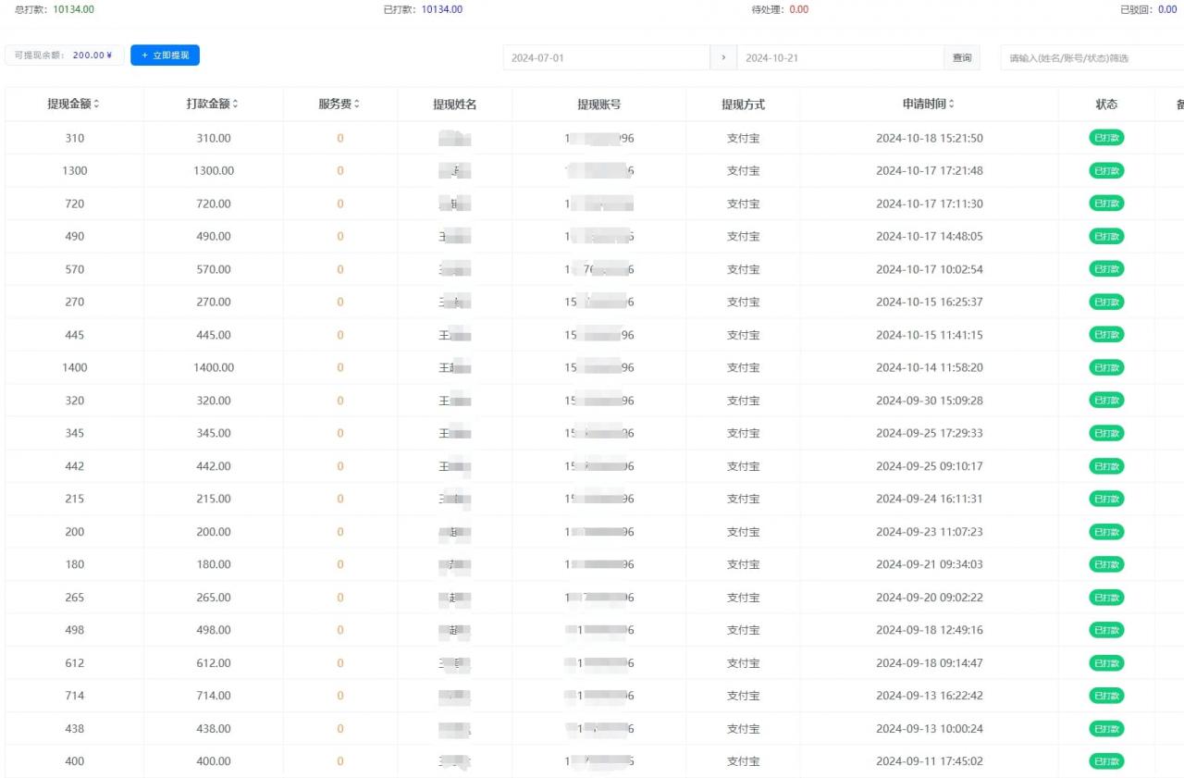The image size is (1184, 778).
Task: Click the arrow separator between date fields
Action: [723, 57]
